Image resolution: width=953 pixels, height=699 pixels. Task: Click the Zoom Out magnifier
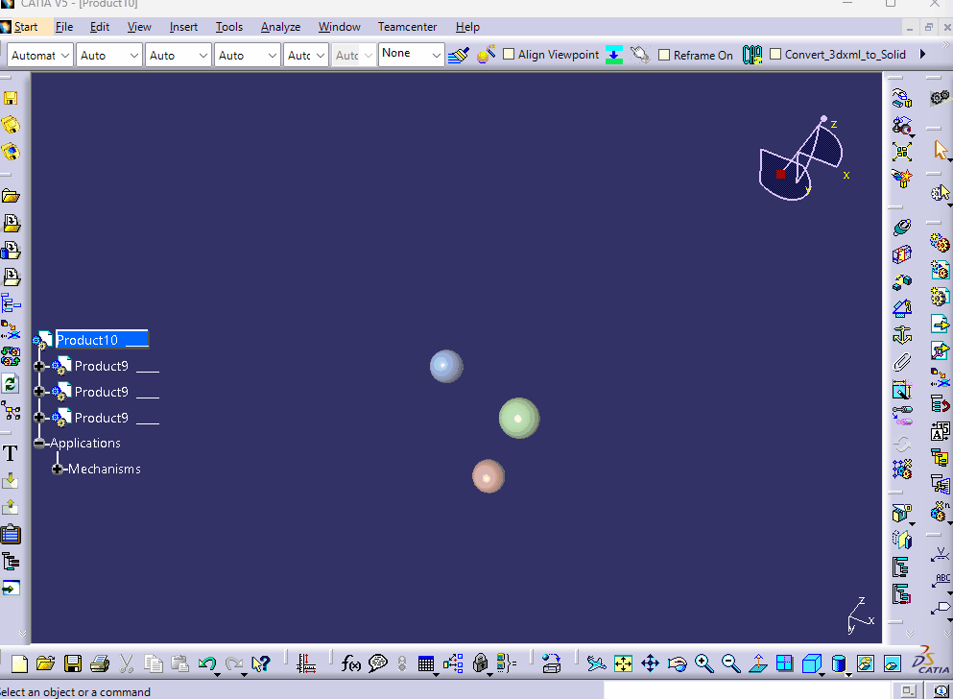730,663
